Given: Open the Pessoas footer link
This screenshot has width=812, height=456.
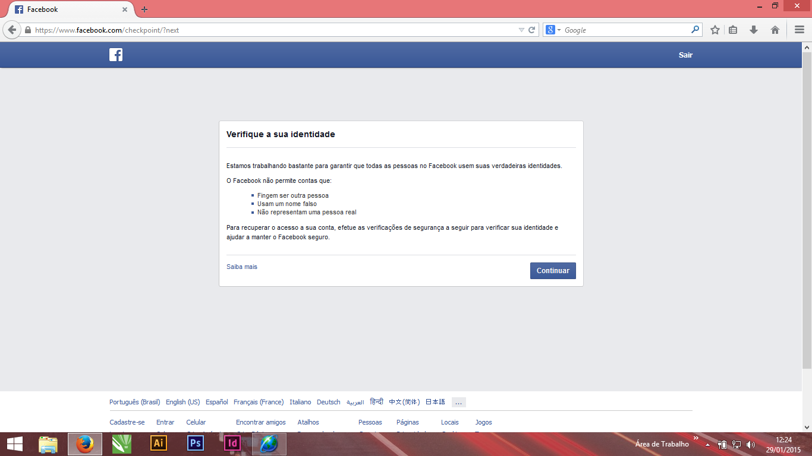Looking at the screenshot, I should pos(370,422).
